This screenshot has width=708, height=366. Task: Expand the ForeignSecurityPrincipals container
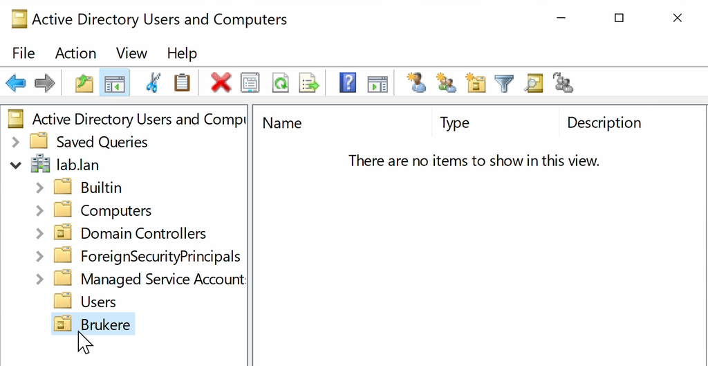coord(39,257)
